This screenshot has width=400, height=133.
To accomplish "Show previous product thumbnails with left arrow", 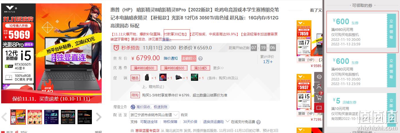I will [4, 117].
